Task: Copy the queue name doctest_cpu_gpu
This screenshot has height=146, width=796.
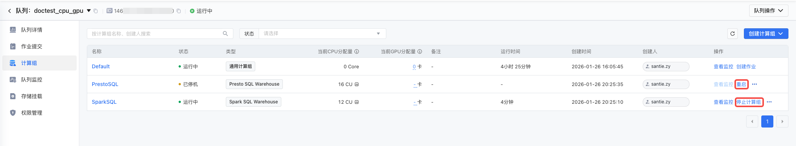Action: [96, 11]
